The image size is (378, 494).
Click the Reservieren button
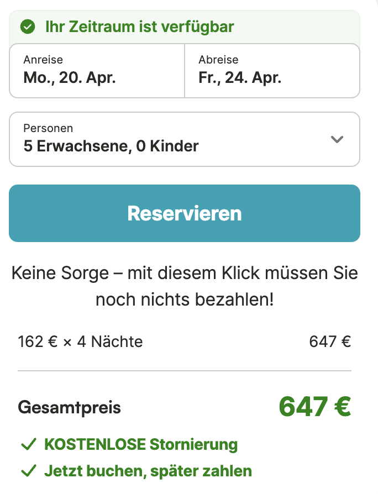coord(185,213)
